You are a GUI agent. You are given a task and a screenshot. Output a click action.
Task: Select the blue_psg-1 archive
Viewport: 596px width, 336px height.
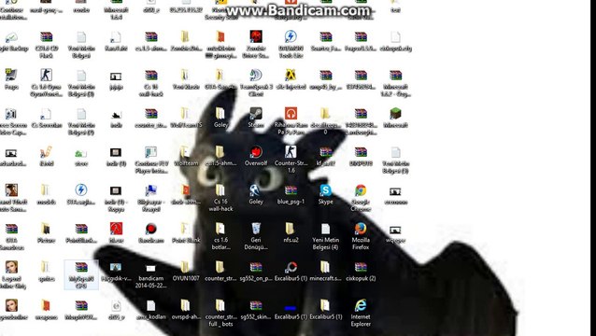(x=291, y=194)
